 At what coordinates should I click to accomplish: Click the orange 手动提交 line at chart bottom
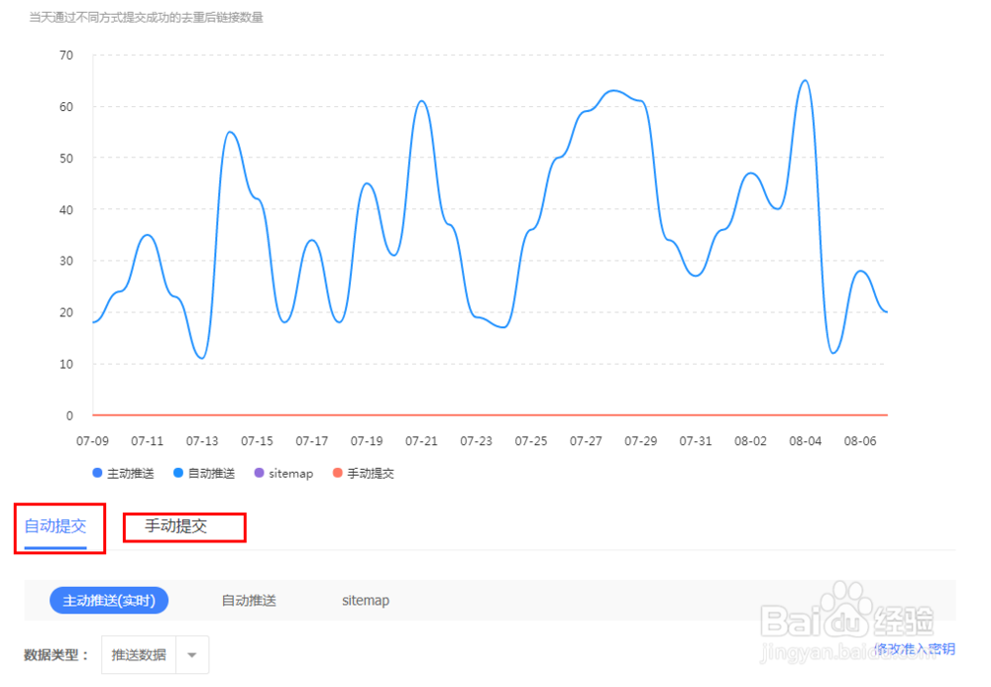495,415
